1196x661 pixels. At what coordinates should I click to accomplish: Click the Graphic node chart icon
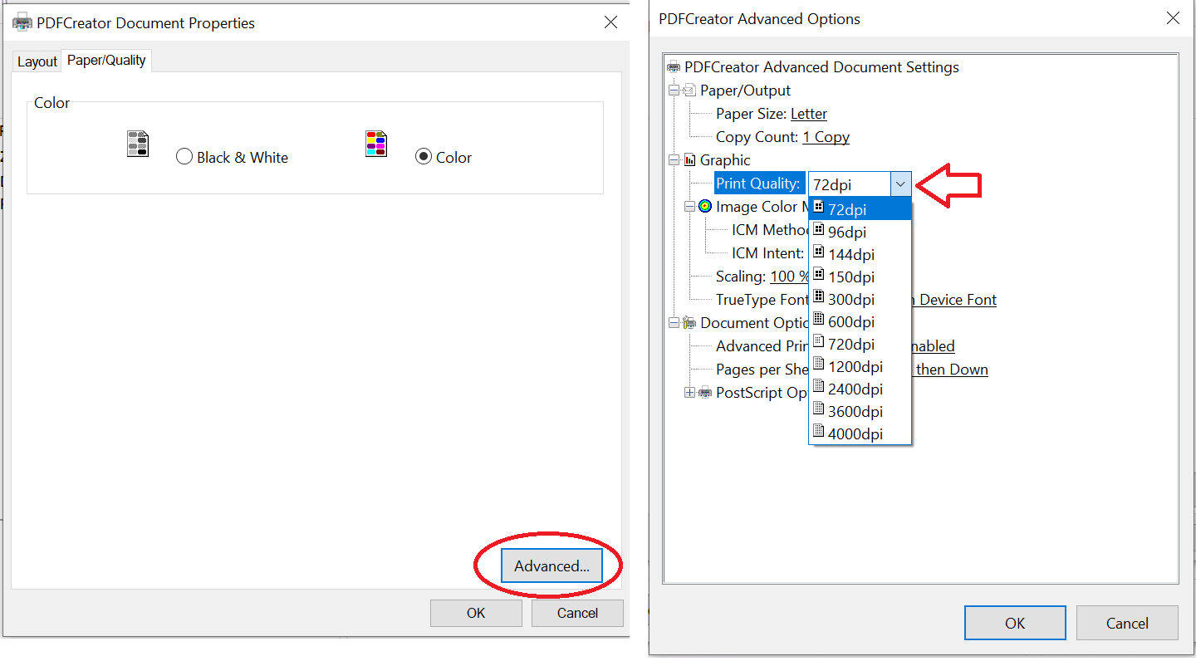point(689,160)
